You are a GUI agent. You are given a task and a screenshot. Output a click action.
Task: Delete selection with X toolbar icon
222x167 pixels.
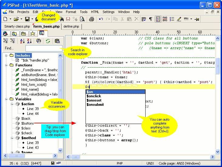[136, 19]
